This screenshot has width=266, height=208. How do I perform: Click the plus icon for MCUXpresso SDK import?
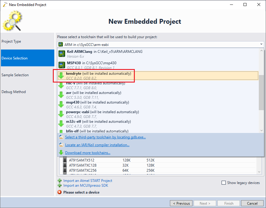click(60, 185)
